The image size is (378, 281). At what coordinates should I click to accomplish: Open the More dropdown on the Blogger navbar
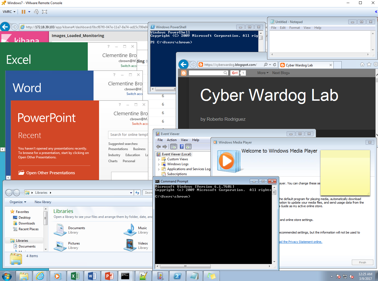(263, 73)
